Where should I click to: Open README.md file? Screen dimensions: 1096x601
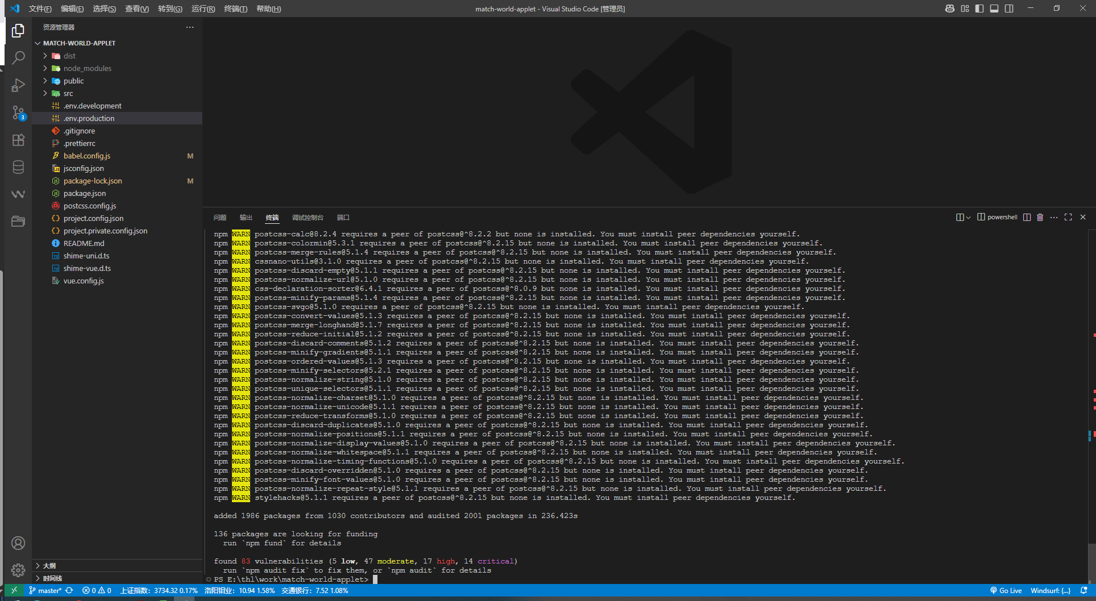[x=117, y=243]
